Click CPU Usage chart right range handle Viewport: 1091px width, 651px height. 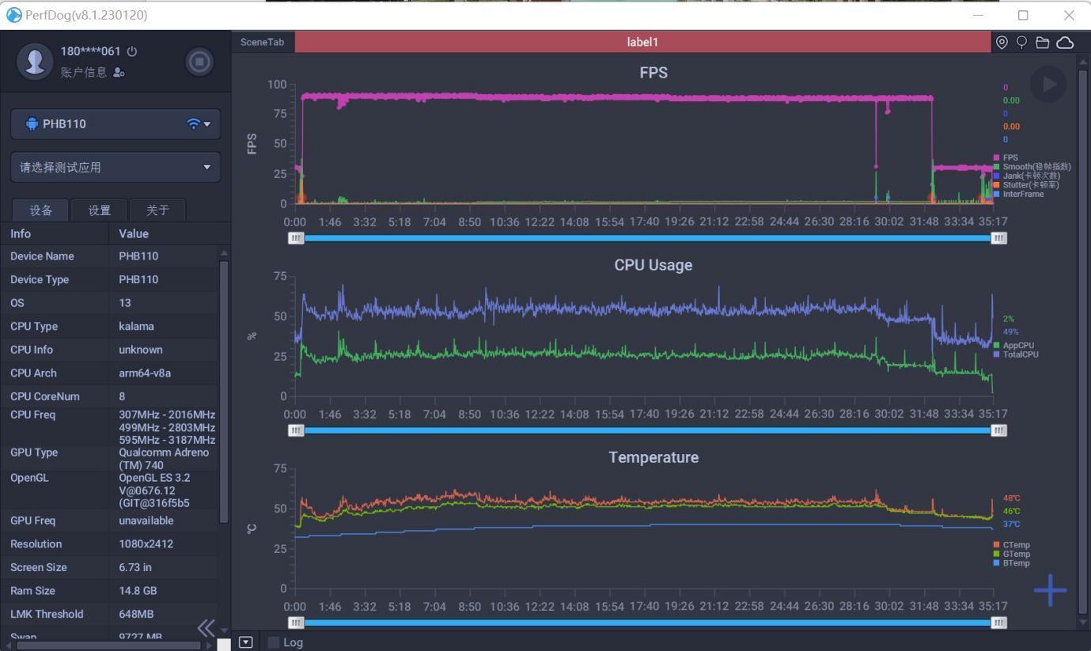999,430
